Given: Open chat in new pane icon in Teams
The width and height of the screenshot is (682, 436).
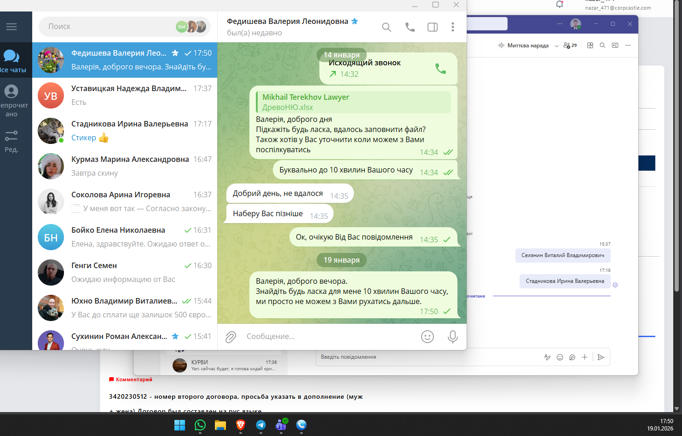Looking at the screenshot, I should point(615,46).
